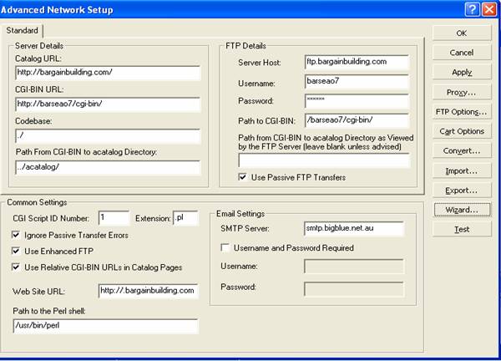Open the Proxy settings dialog
The width and height of the screenshot is (501, 361).
tap(462, 92)
